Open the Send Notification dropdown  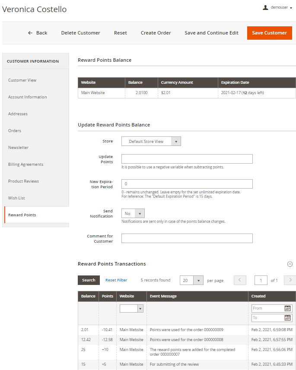[133, 213]
